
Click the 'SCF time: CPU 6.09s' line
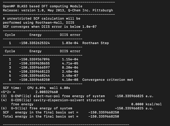pyautogui.click(x=36, y=88)
